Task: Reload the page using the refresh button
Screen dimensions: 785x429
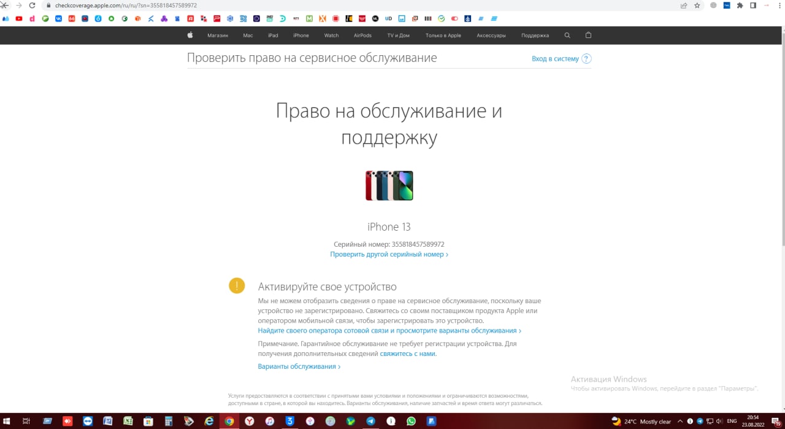Action: [x=33, y=6]
